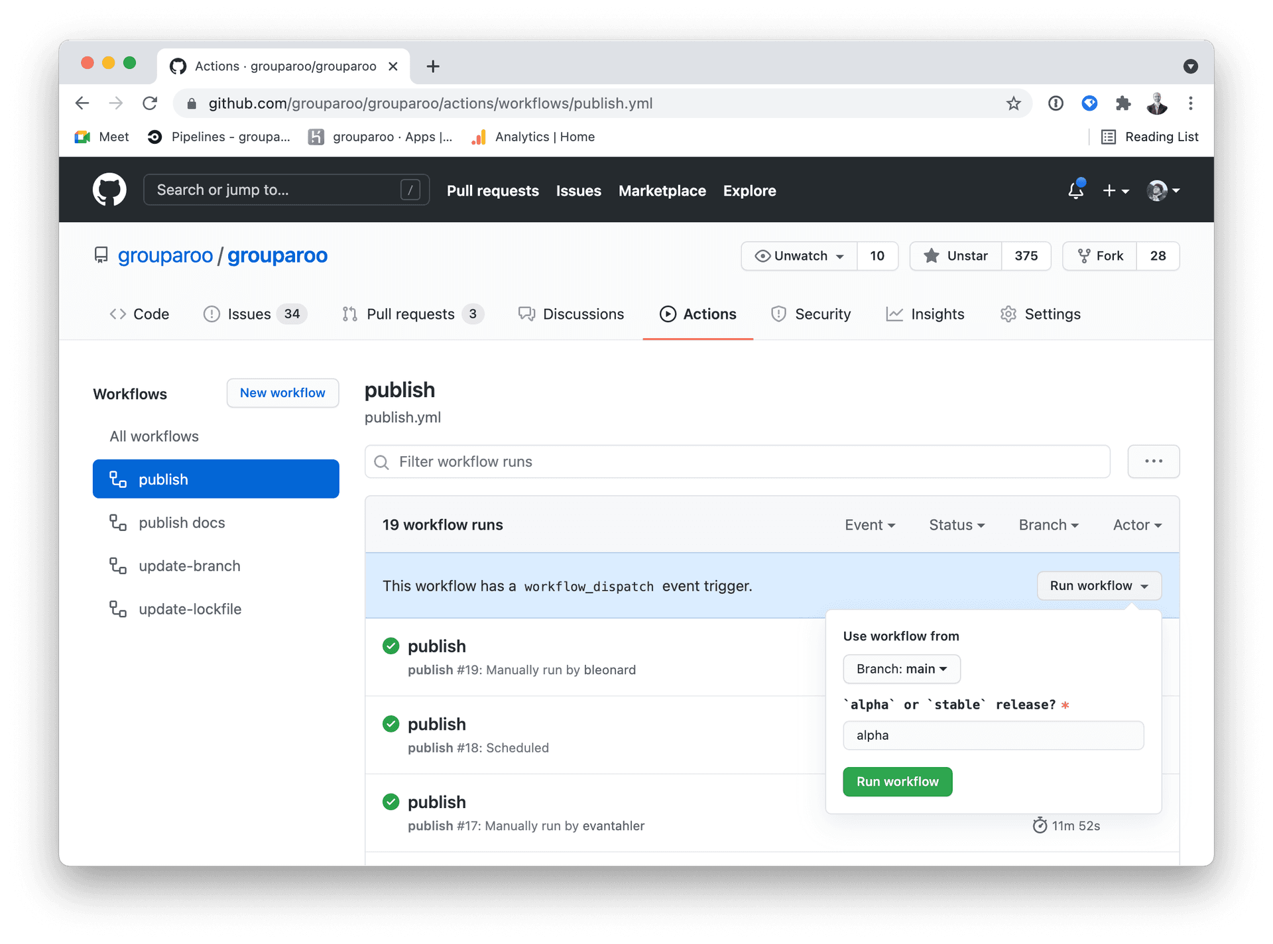Viewport: 1273px width, 944px height.
Task: Switch to the Issues tab
Action: 251,314
